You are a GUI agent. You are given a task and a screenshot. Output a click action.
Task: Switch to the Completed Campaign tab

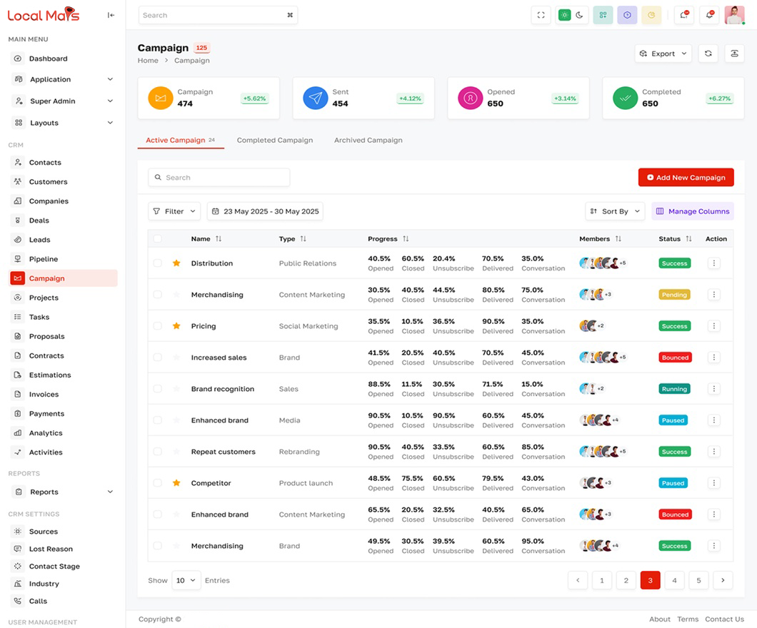275,140
